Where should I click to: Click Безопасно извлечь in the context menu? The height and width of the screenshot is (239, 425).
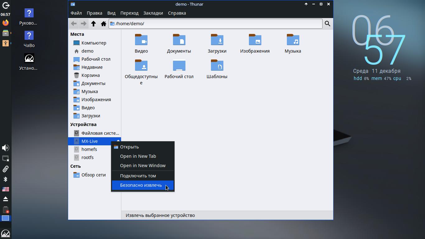point(143,185)
